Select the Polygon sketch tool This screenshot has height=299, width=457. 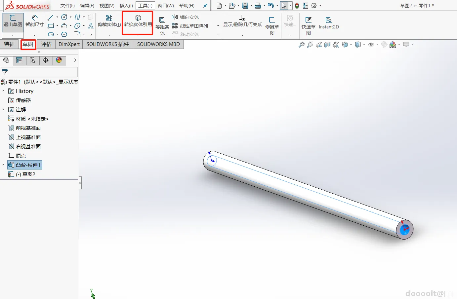(x=64, y=34)
